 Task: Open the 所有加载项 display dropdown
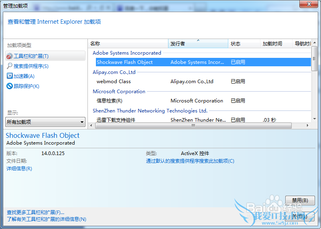pyautogui.click(x=45, y=122)
